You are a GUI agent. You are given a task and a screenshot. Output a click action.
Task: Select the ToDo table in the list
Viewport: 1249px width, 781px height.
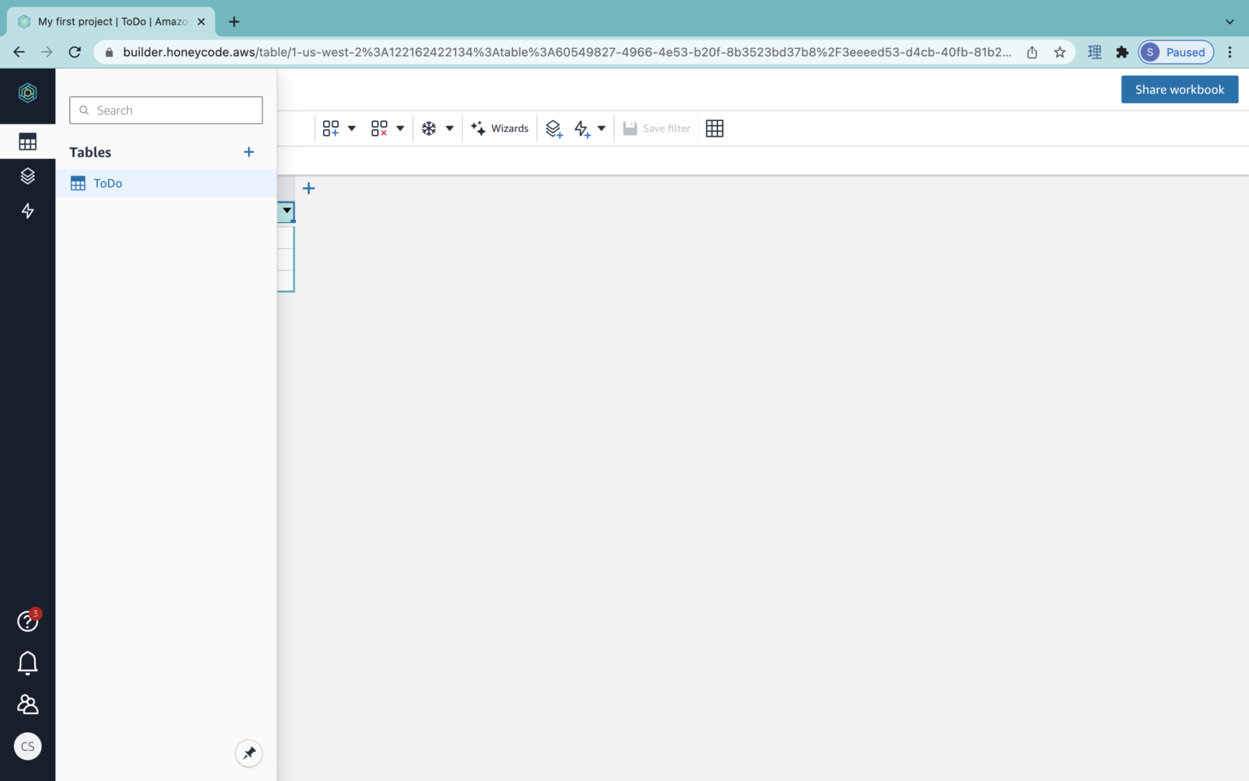click(107, 183)
